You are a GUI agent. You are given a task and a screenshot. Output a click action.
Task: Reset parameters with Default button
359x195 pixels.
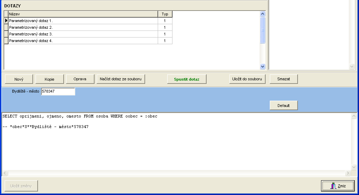click(x=283, y=106)
